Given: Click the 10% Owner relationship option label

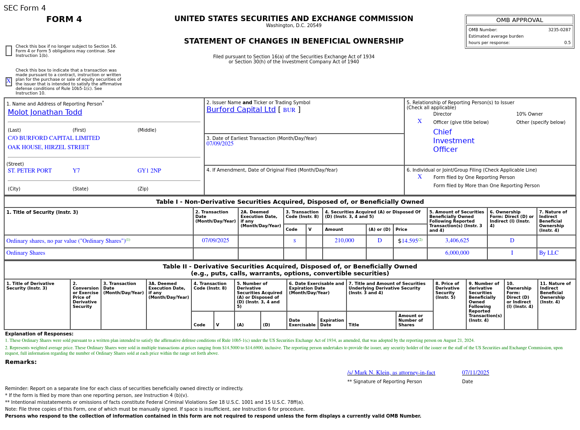Looking at the screenshot, I should [x=530, y=114].
